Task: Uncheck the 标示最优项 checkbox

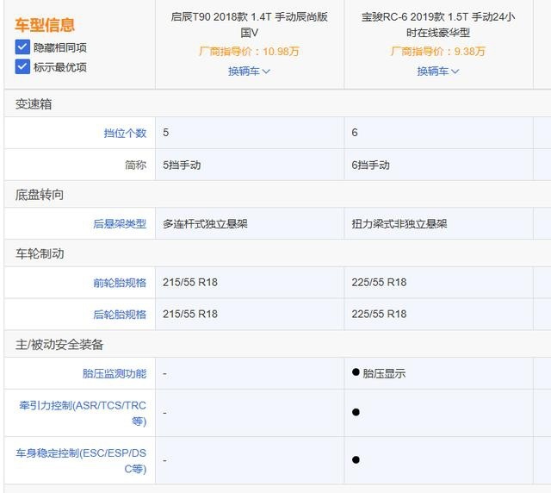Action: pyautogui.click(x=22, y=66)
